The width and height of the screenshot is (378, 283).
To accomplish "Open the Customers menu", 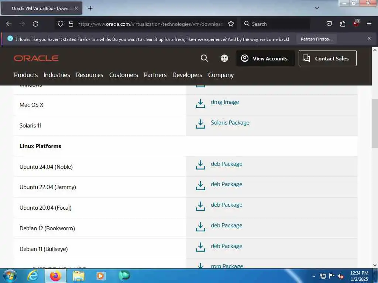I will point(123,75).
